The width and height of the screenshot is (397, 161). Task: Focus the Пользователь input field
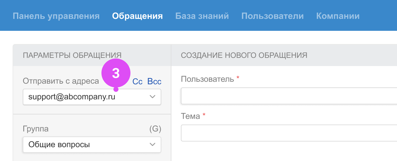pos(289,96)
